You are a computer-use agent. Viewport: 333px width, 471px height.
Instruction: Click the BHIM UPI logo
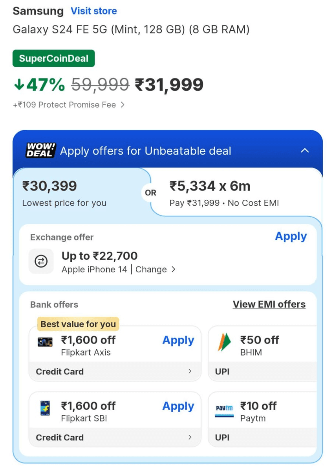coord(224,342)
